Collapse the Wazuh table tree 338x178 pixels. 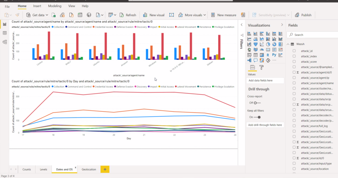tap(288, 44)
